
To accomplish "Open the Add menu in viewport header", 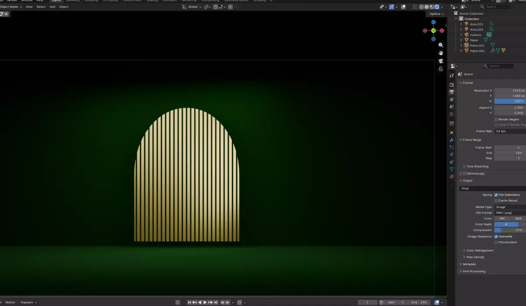I will coord(52,7).
